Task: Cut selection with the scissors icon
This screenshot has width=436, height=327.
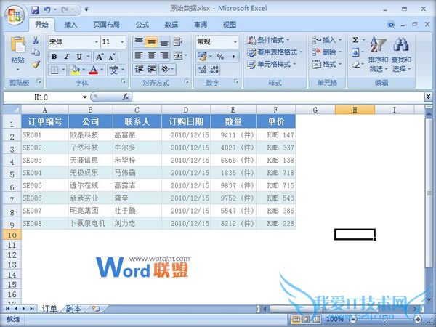Action: [36, 41]
